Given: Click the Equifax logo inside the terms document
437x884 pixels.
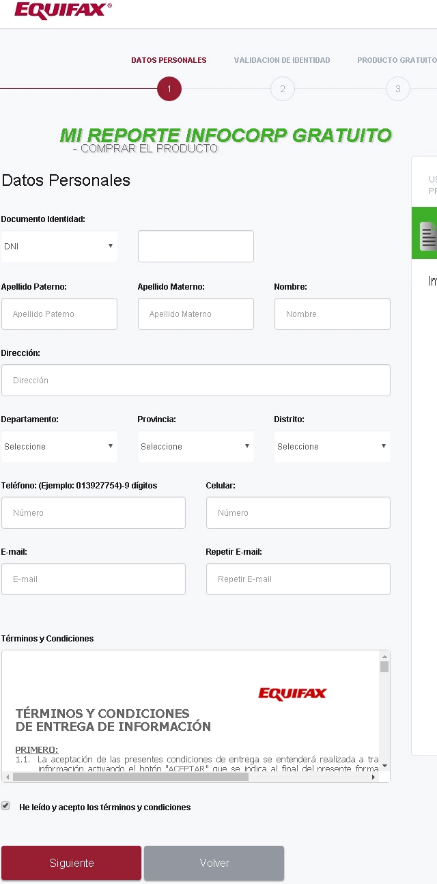Looking at the screenshot, I should click(x=292, y=694).
